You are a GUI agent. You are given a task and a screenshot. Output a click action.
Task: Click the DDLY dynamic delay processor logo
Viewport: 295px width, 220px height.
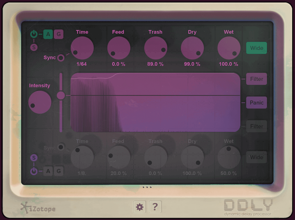coord(248,207)
